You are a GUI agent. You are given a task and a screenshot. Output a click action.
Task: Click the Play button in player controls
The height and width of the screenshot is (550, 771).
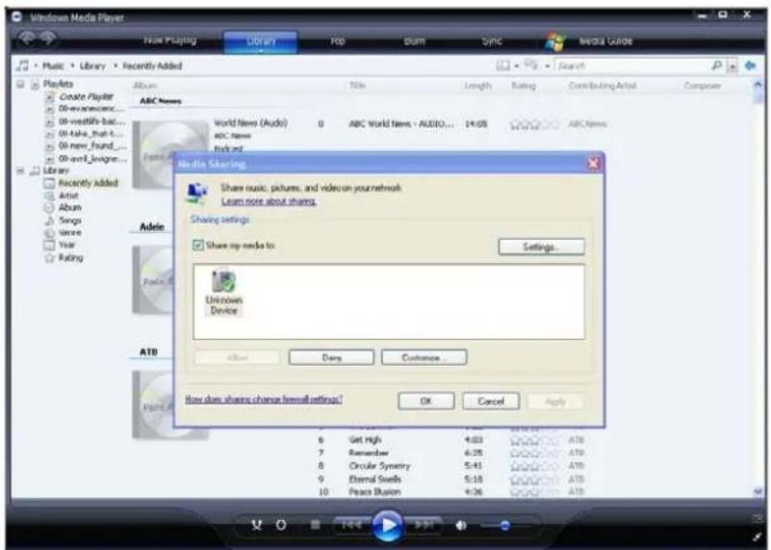pyautogui.click(x=388, y=525)
